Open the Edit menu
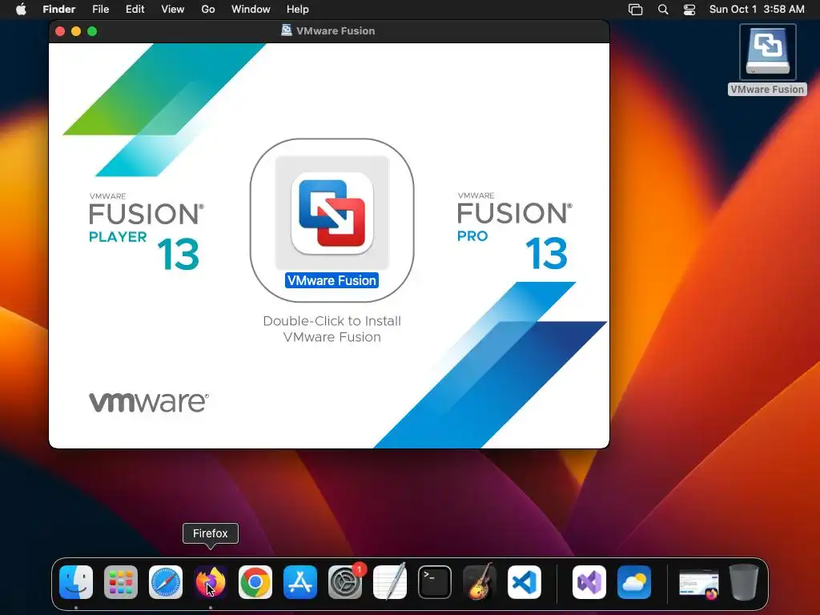The height and width of the screenshot is (615, 820). coord(135,10)
